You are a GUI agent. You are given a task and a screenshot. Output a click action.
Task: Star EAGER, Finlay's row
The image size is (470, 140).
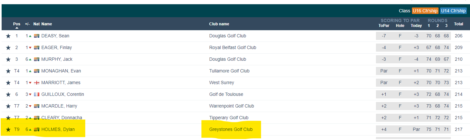[x=8, y=48]
